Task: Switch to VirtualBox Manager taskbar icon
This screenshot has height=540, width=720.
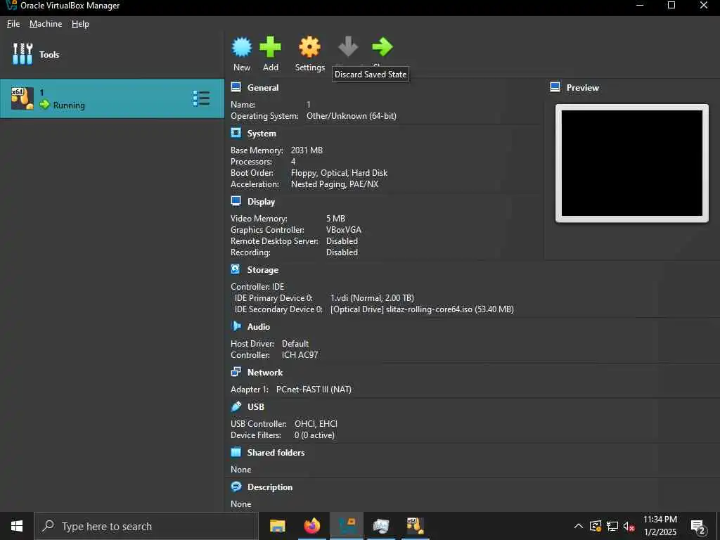Action: point(347,526)
